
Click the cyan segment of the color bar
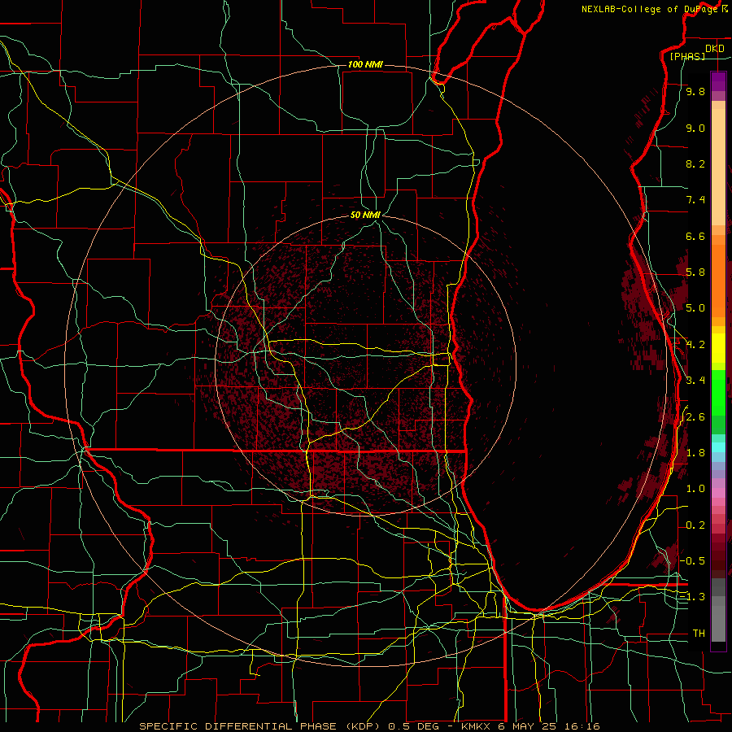718,447
